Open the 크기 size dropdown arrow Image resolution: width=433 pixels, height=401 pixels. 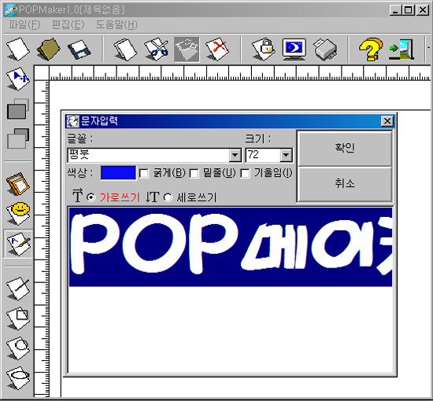click(286, 155)
